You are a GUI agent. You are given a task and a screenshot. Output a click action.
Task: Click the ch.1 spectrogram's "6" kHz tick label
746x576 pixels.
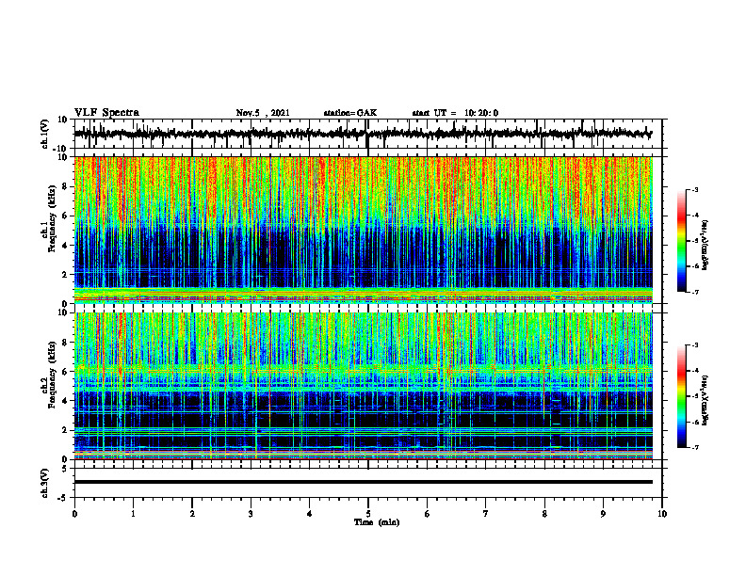tap(65, 216)
